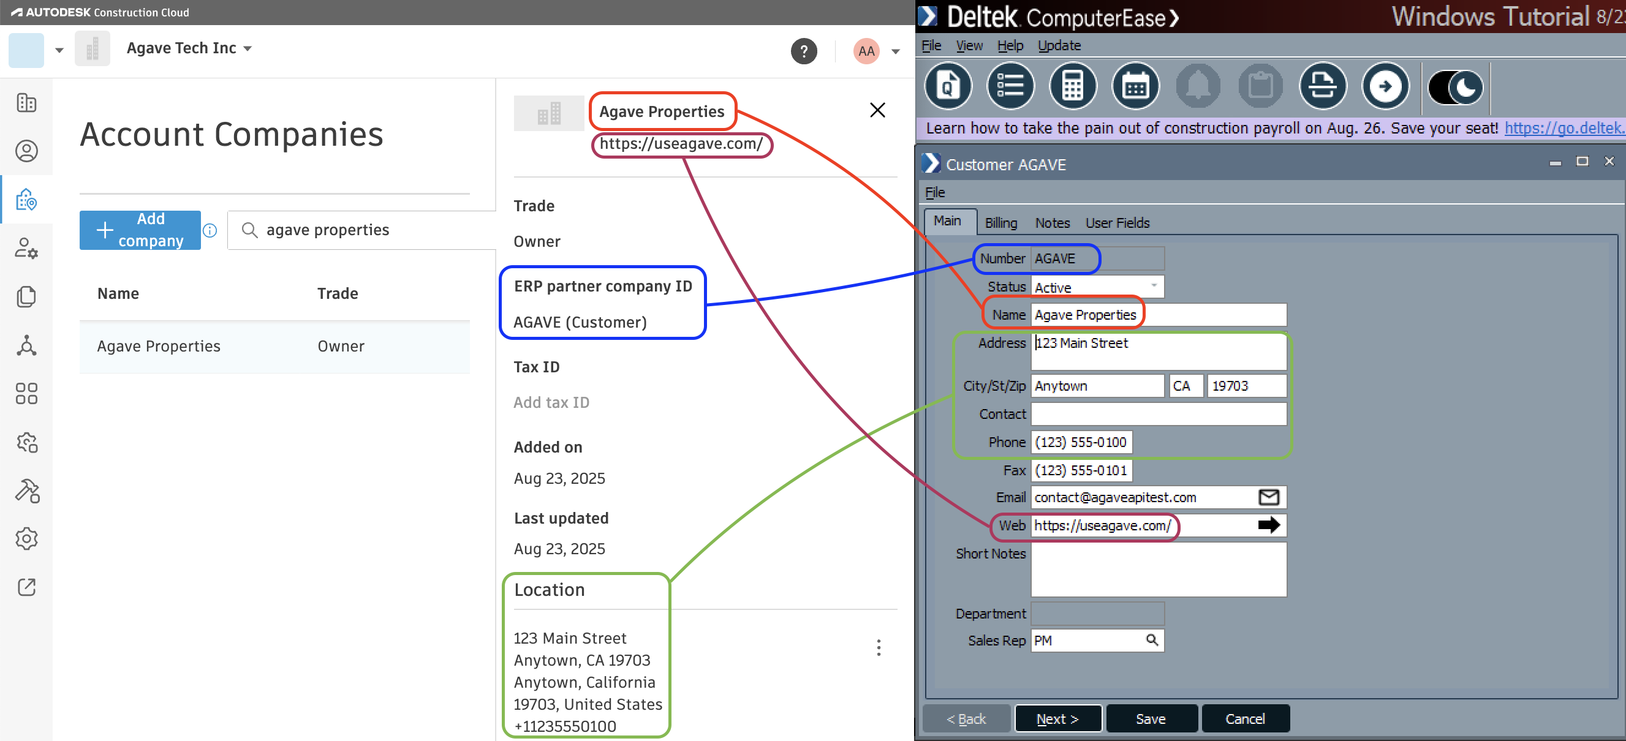The image size is (1626, 741).
Task: Click the info icon beside Add company
Action: [x=210, y=230]
